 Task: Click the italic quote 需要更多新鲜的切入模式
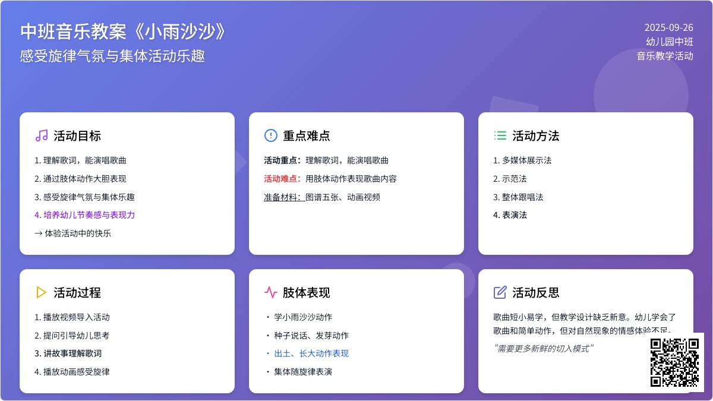point(544,349)
